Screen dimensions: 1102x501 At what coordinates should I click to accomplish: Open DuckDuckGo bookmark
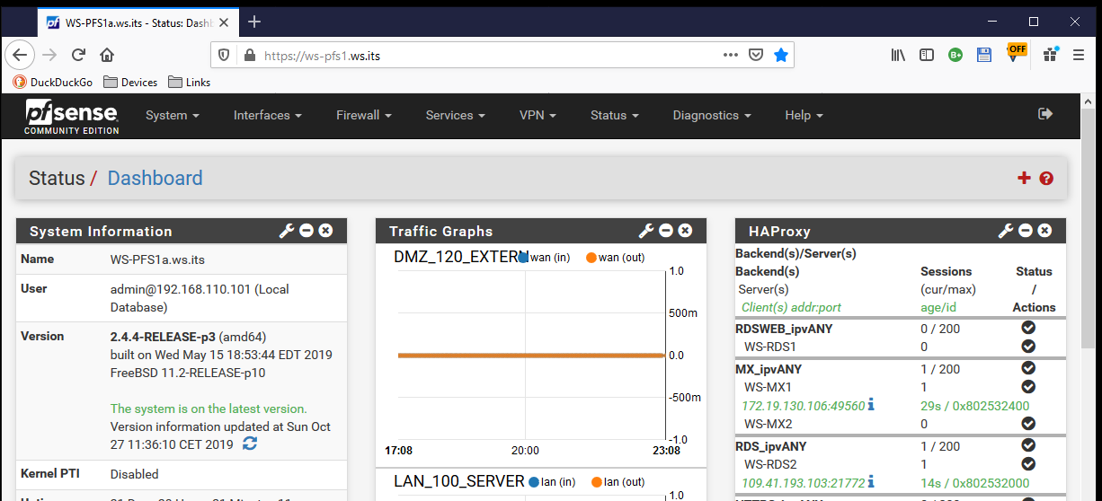53,82
